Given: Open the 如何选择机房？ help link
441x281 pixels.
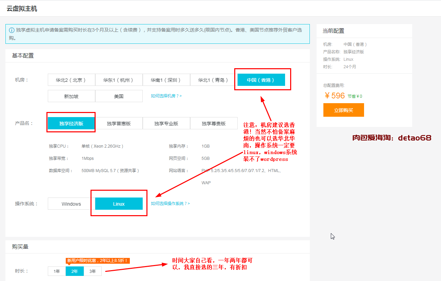Looking at the screenshot, I should click(166, 96).
